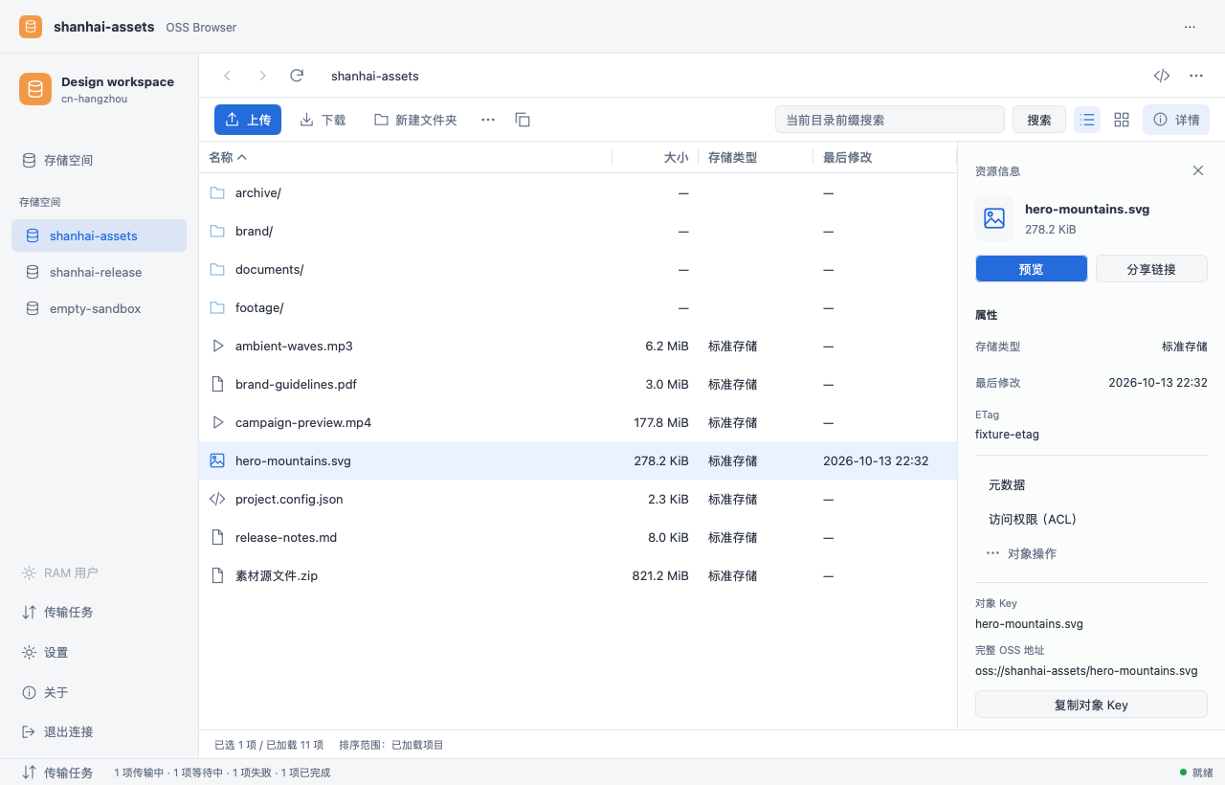Sort by the 名称 column header
The height and width of the screenshot is (785, 1225).
pos(228,157)
